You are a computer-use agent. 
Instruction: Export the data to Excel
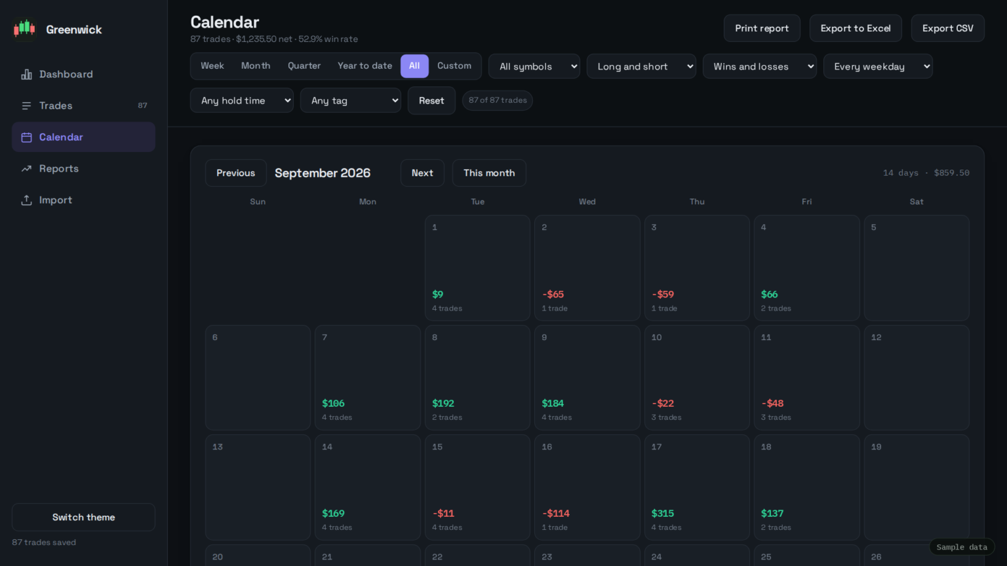click(x=856, y=28)
